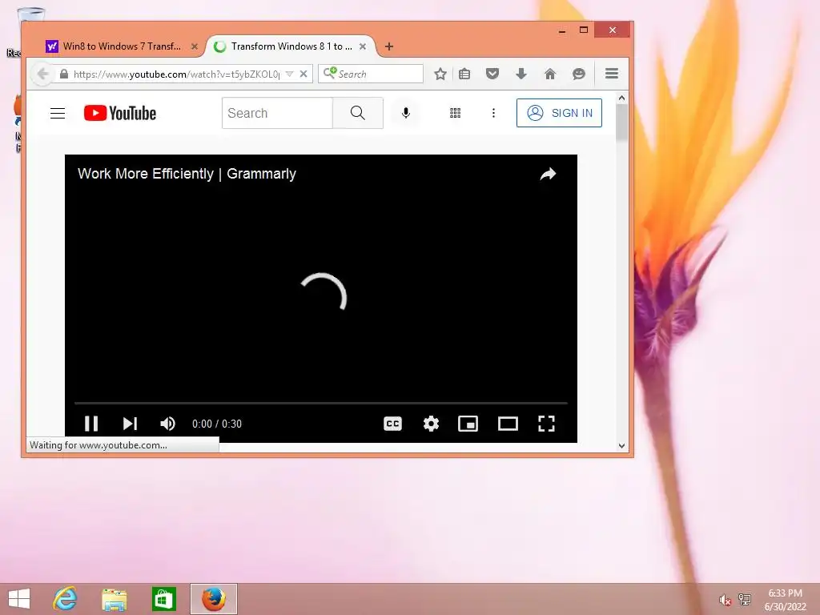Save page to Pocket
Image resolution: width=820 pixels, height=615 pixels.
click(x=492, y=74)
